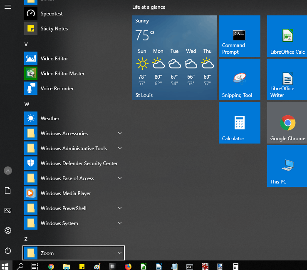Open Windows Defender Security Center
307x270 pixels.
pyautogui.click(x=74, y=163)
